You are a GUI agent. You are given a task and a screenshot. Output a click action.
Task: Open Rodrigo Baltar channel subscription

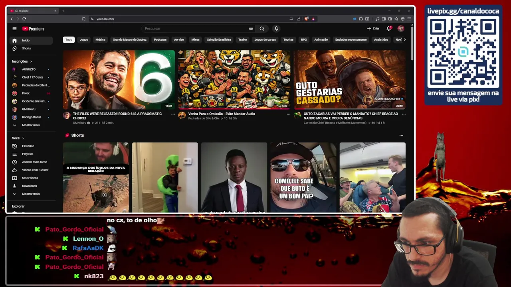[x=31, y=117]
